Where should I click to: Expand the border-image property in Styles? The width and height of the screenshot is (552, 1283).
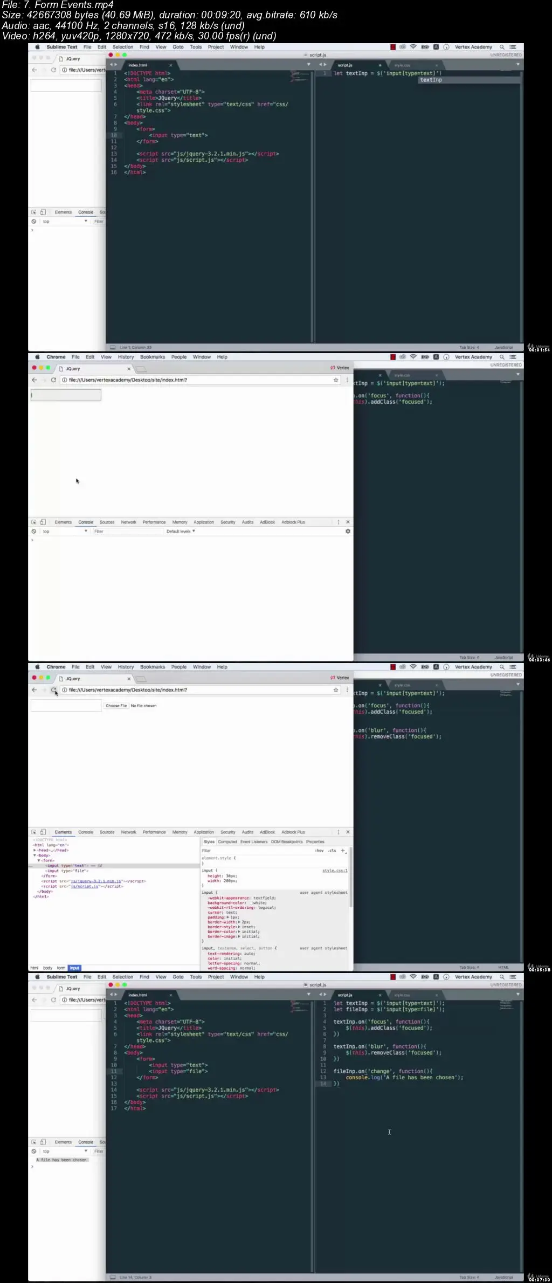point(239,936)
